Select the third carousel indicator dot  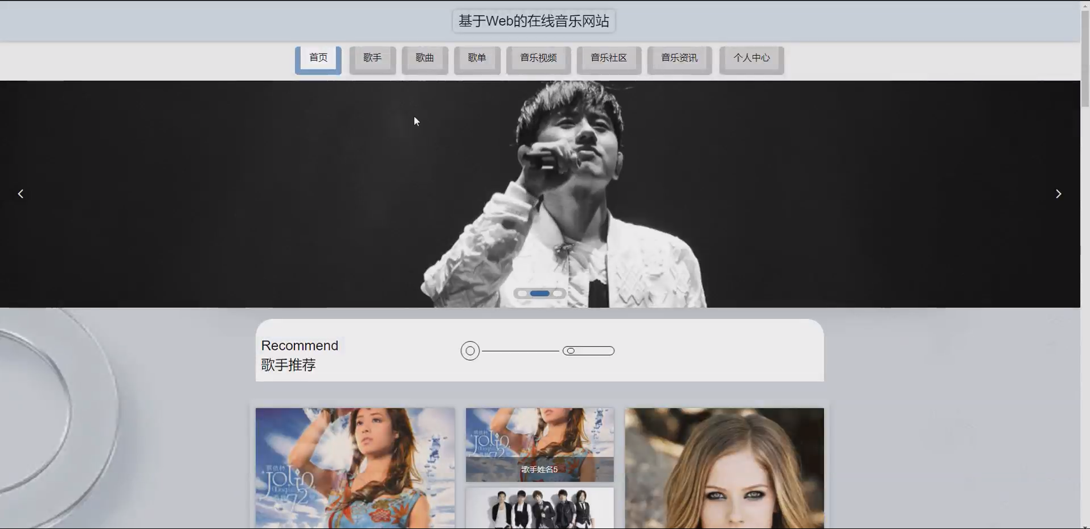point(558,294)
